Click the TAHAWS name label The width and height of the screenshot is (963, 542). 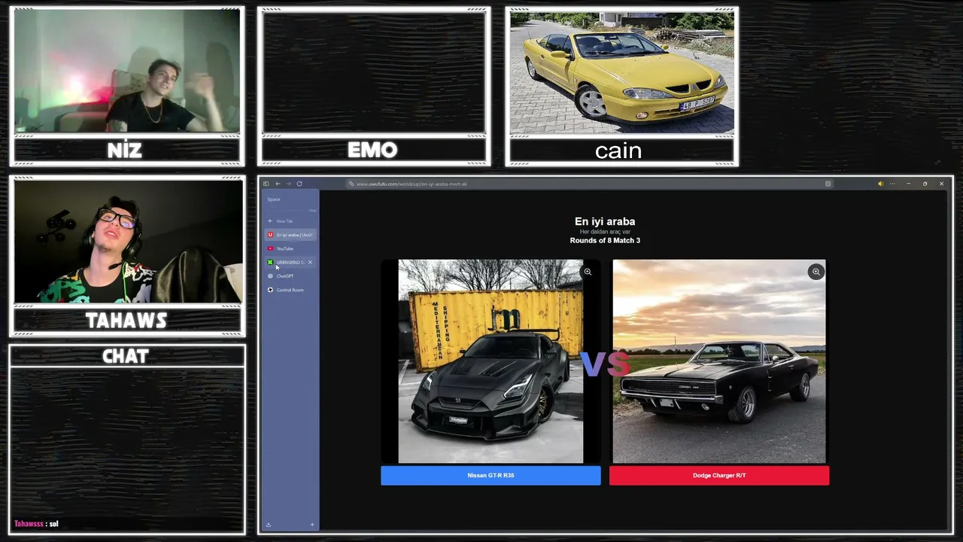tap(126, 321)
